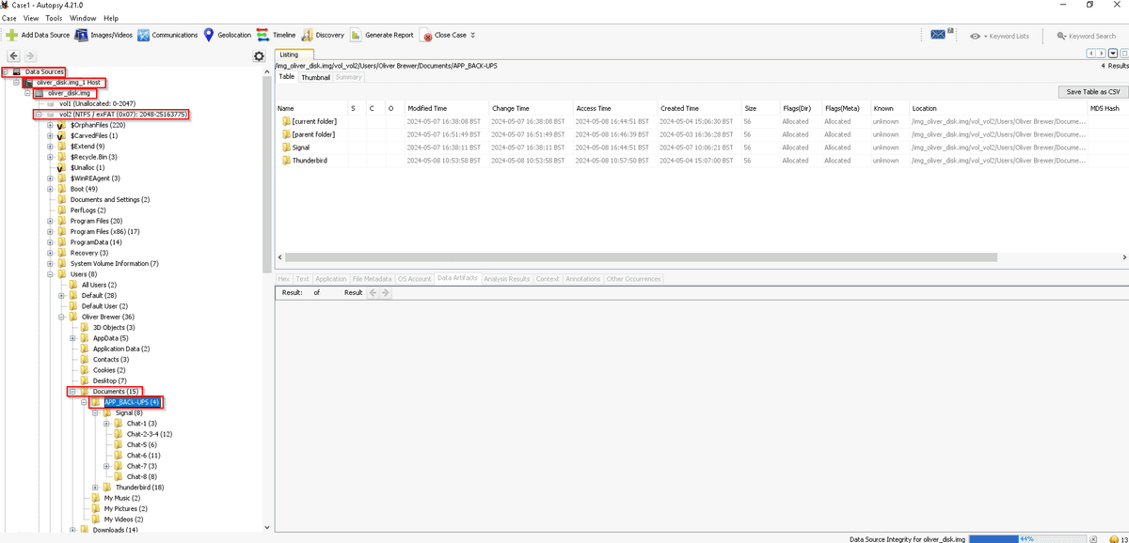The width and height of the screenshot is (1129, 543).
Task: Select the File Metadata tab
Action: [x=372, y=278]
